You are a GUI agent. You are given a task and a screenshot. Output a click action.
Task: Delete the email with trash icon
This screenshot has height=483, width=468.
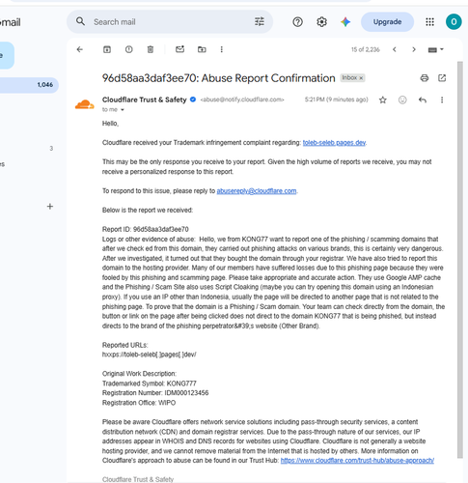tap(151, 49)
